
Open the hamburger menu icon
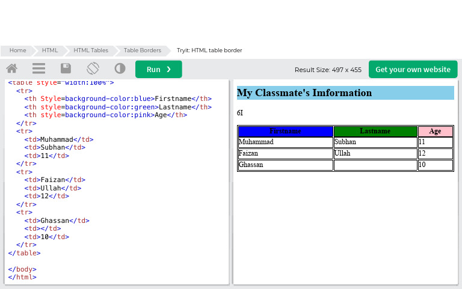(x=38, y=69)
